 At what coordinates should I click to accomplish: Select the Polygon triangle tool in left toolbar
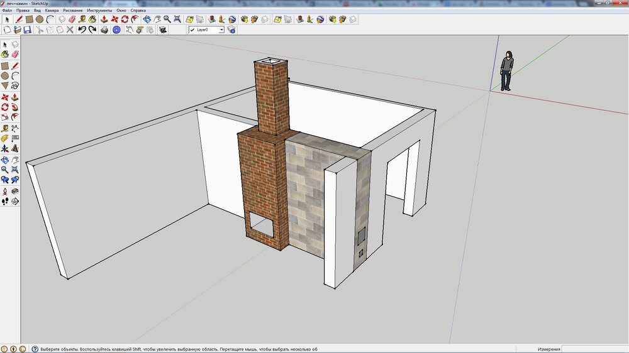pyautogui.click(x=5, y=85)
